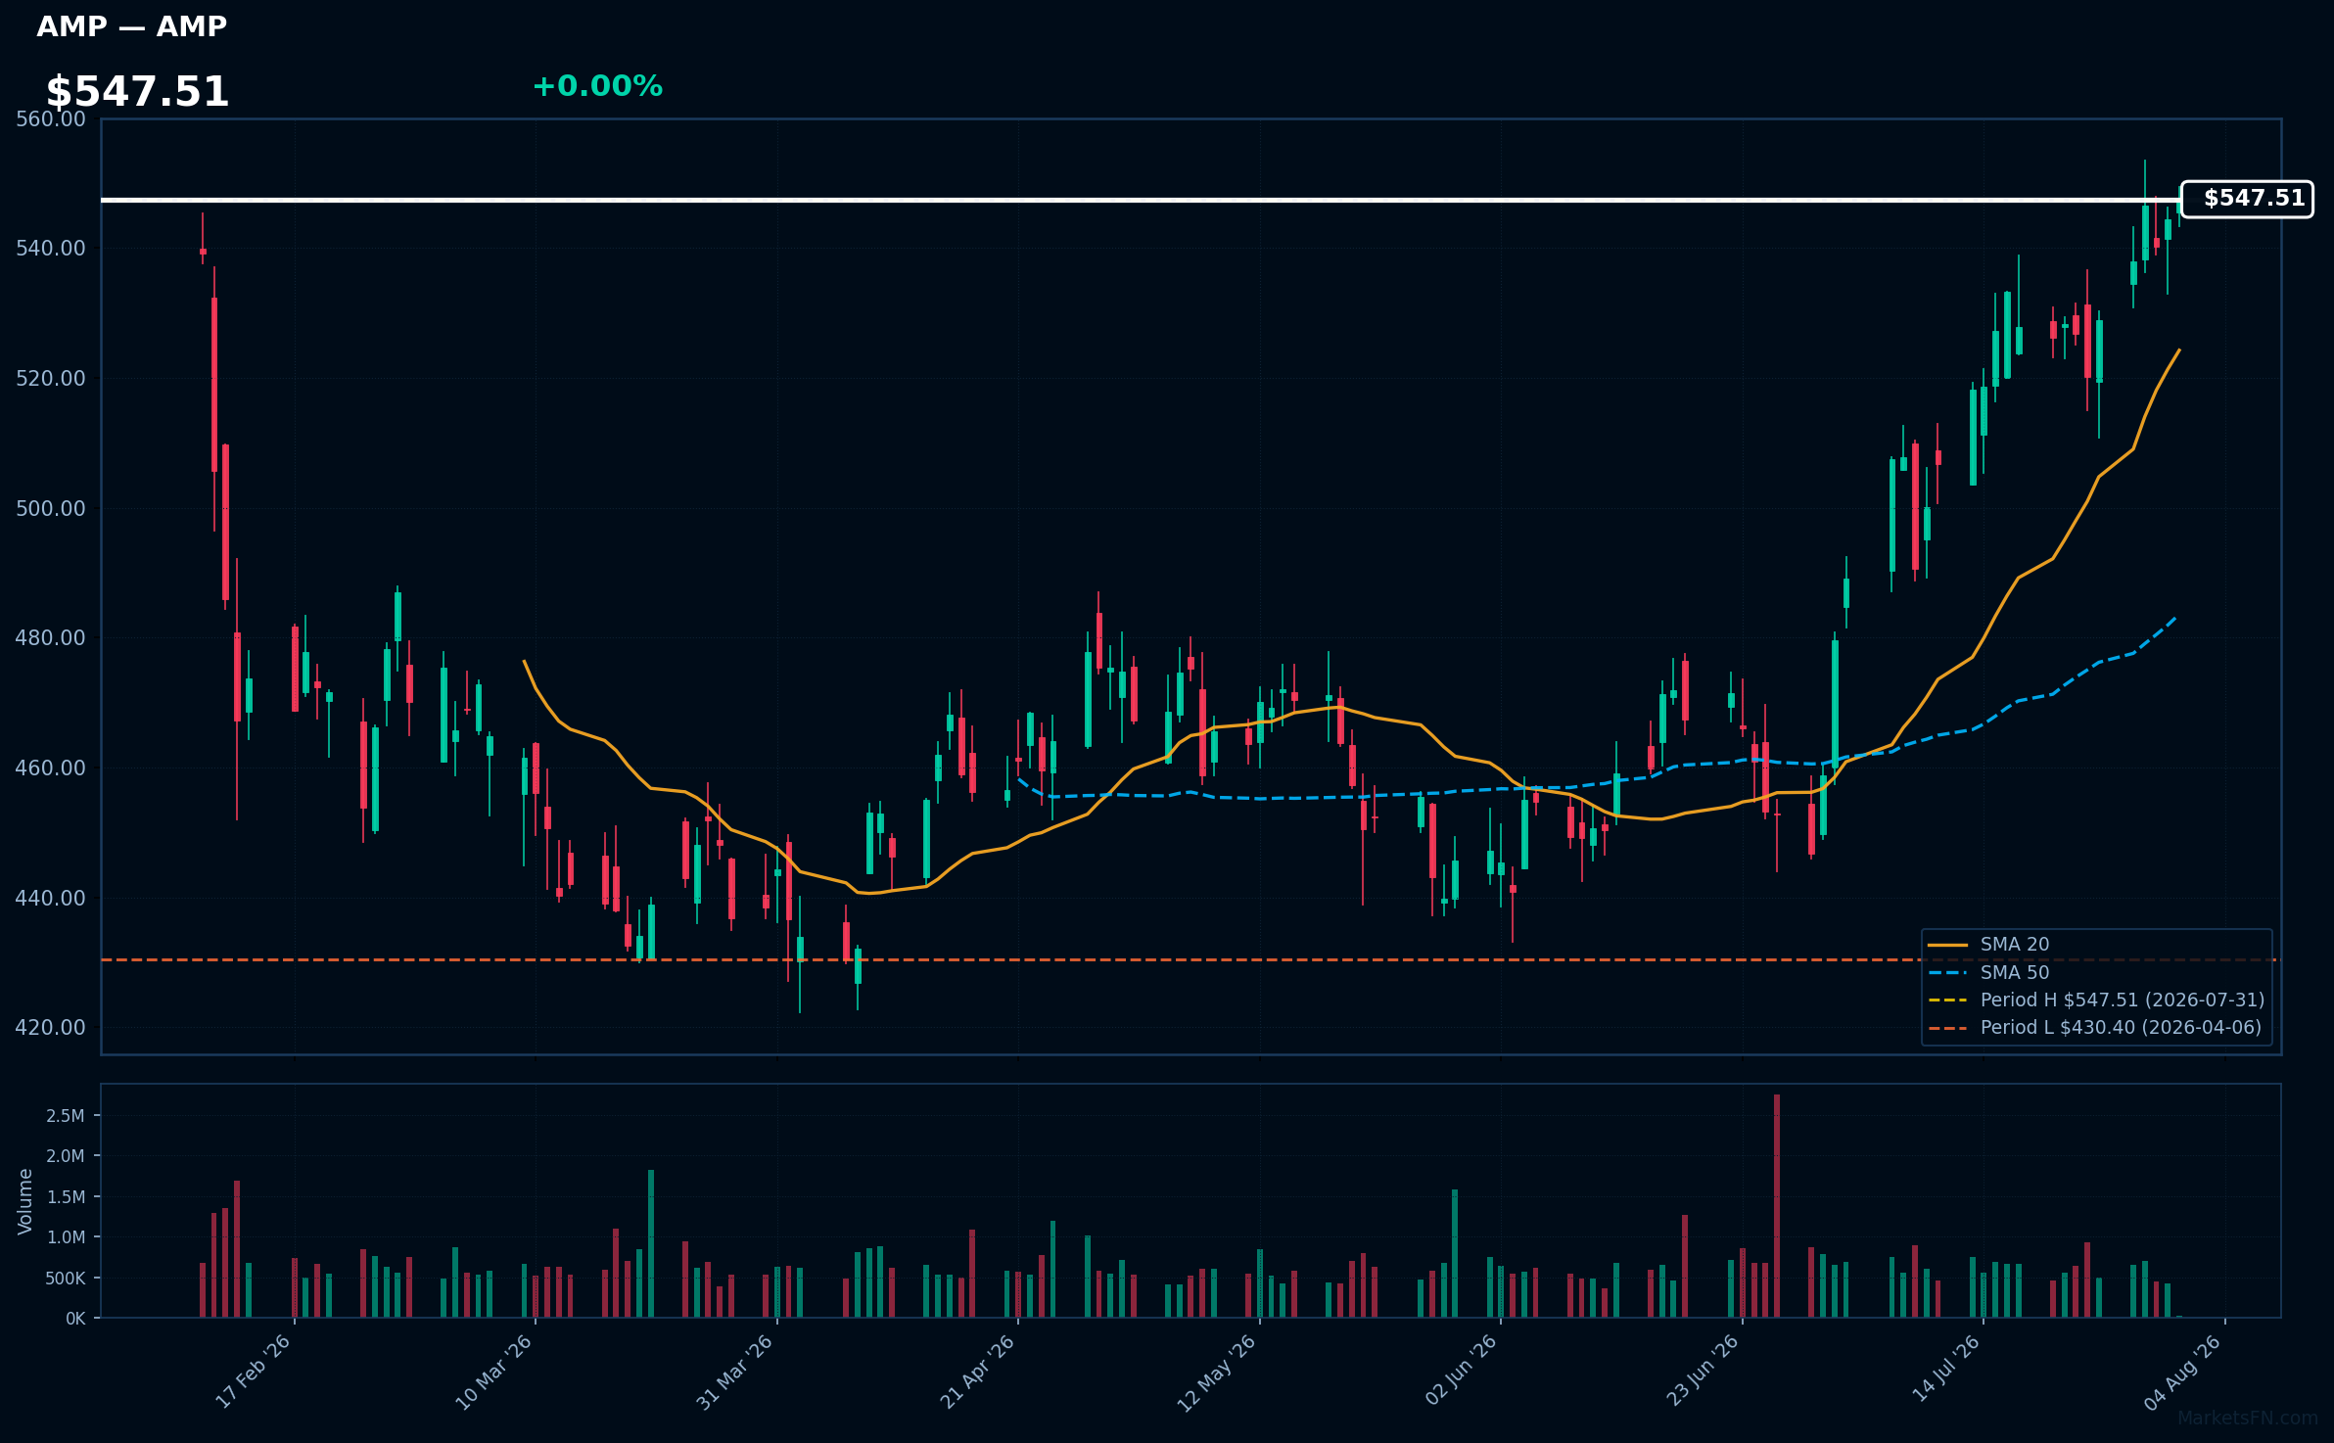Click the 23 Jun '26 date label
The image size is (2334, 1443).
click(x=1703, y=1371)
